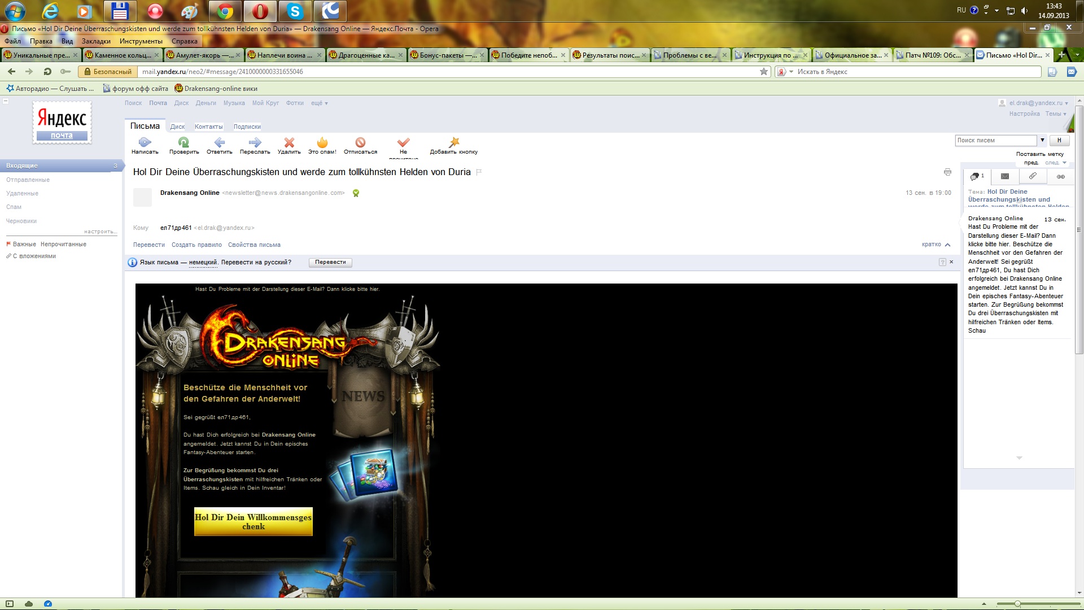Open the paperclip attachments tab
Viewport: 1084px width, 610px height.
click(x=1033, y=176)
